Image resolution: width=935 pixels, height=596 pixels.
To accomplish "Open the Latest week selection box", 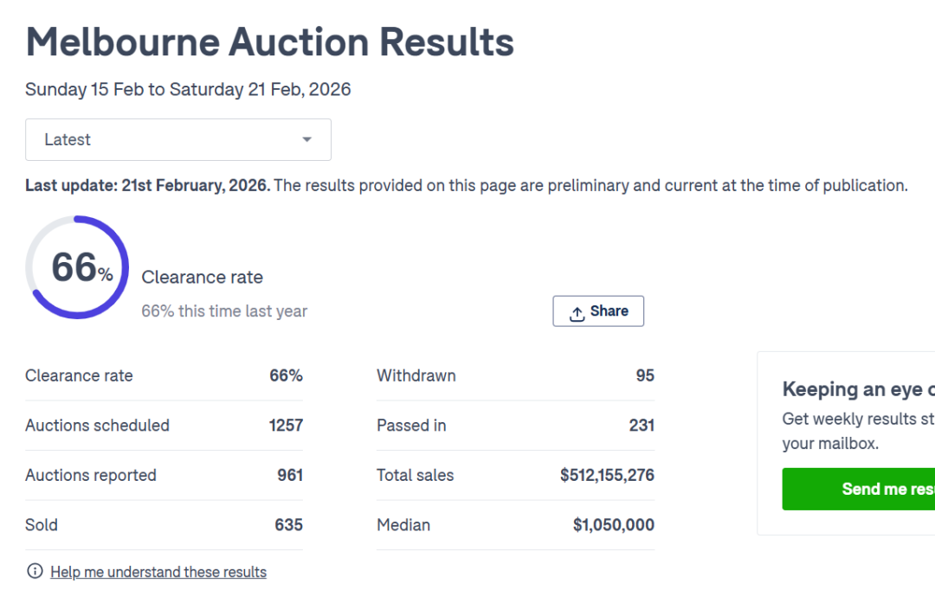I will click(177, 140).
